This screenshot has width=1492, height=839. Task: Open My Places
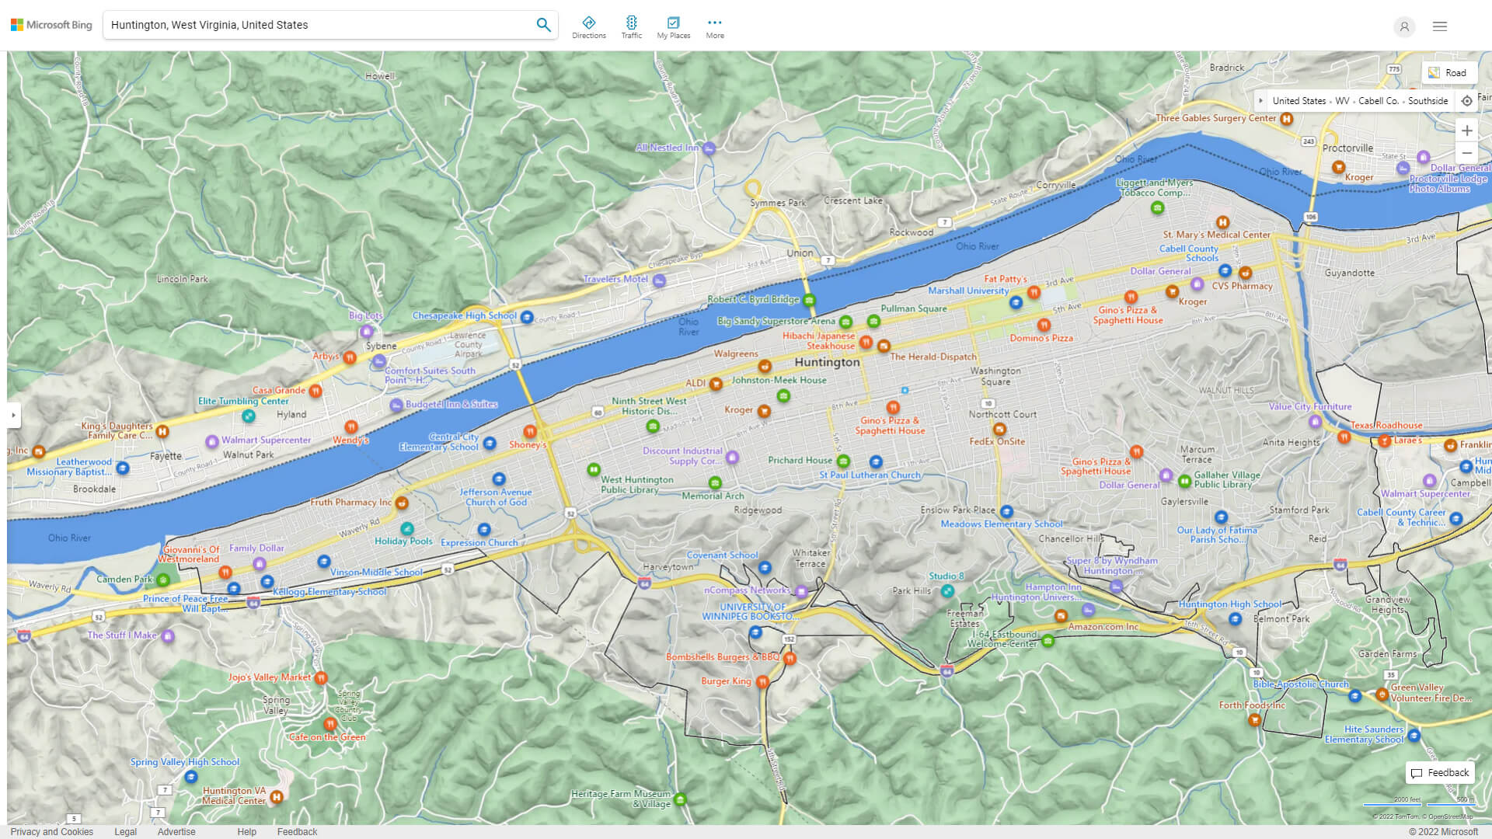coord(673,27)
